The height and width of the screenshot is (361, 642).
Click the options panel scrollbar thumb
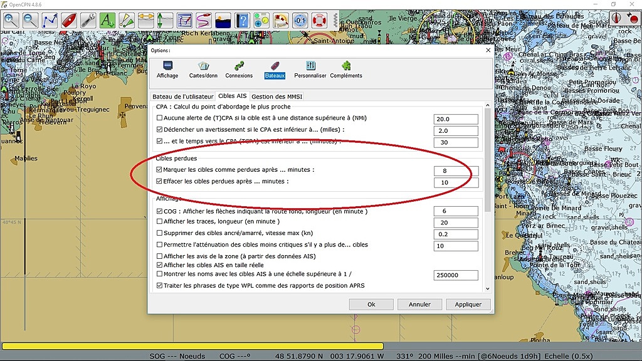tap(487, 160)
